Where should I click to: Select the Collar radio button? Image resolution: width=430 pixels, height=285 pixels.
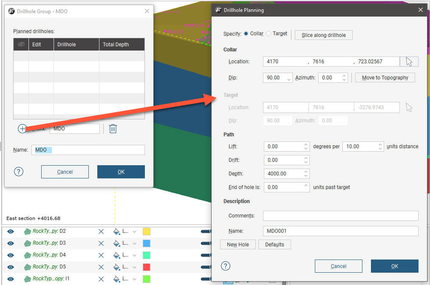tap(246, 34)
